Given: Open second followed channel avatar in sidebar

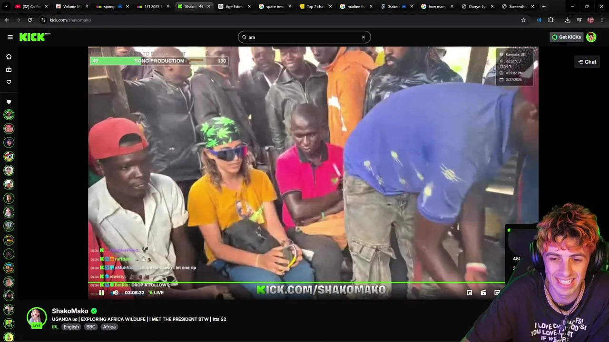Looking at the screenshot, I should click(x=9, y=128).
